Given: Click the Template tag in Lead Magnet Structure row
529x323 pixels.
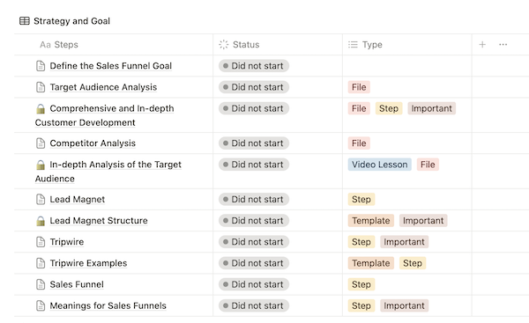Looking at the screenshot, I should click(x=371, y=221).
